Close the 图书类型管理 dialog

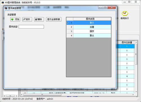pos(112,8)
